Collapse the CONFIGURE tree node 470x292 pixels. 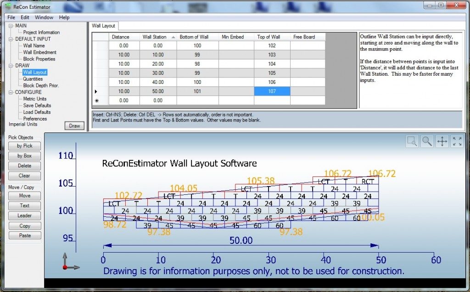click(x=11, y=92)
